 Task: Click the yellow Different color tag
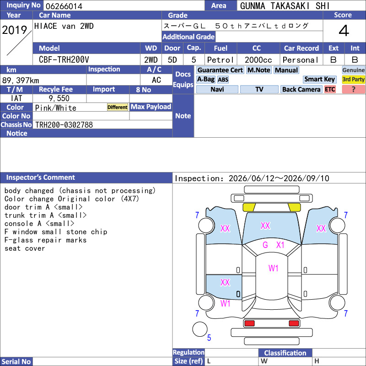click(x=118, y=107)
